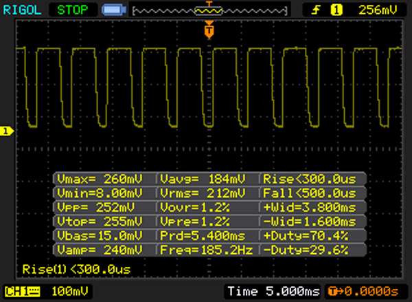Select the Vpre=1.2% measurement

coord(195,222)
